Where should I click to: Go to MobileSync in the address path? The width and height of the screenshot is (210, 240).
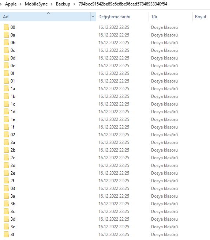(36, 4)
